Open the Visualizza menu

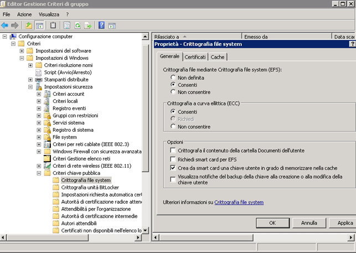click(x=49, y=14)
